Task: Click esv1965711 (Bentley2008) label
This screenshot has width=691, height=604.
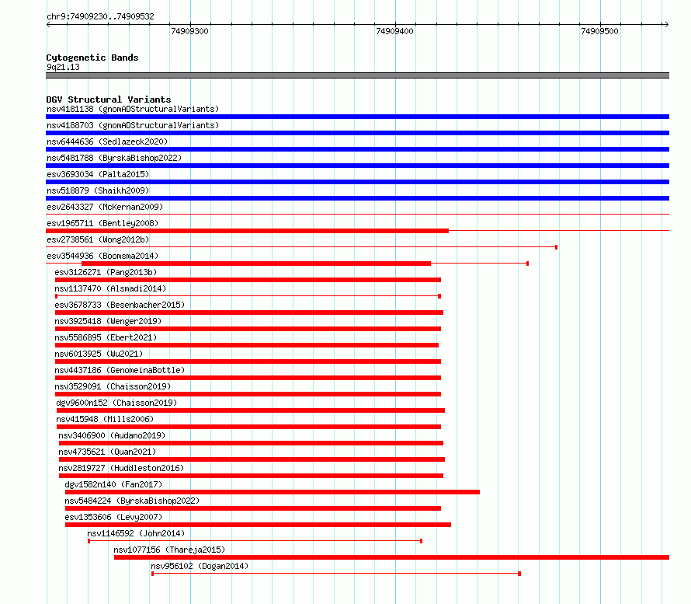Action: tap(102, 223)
